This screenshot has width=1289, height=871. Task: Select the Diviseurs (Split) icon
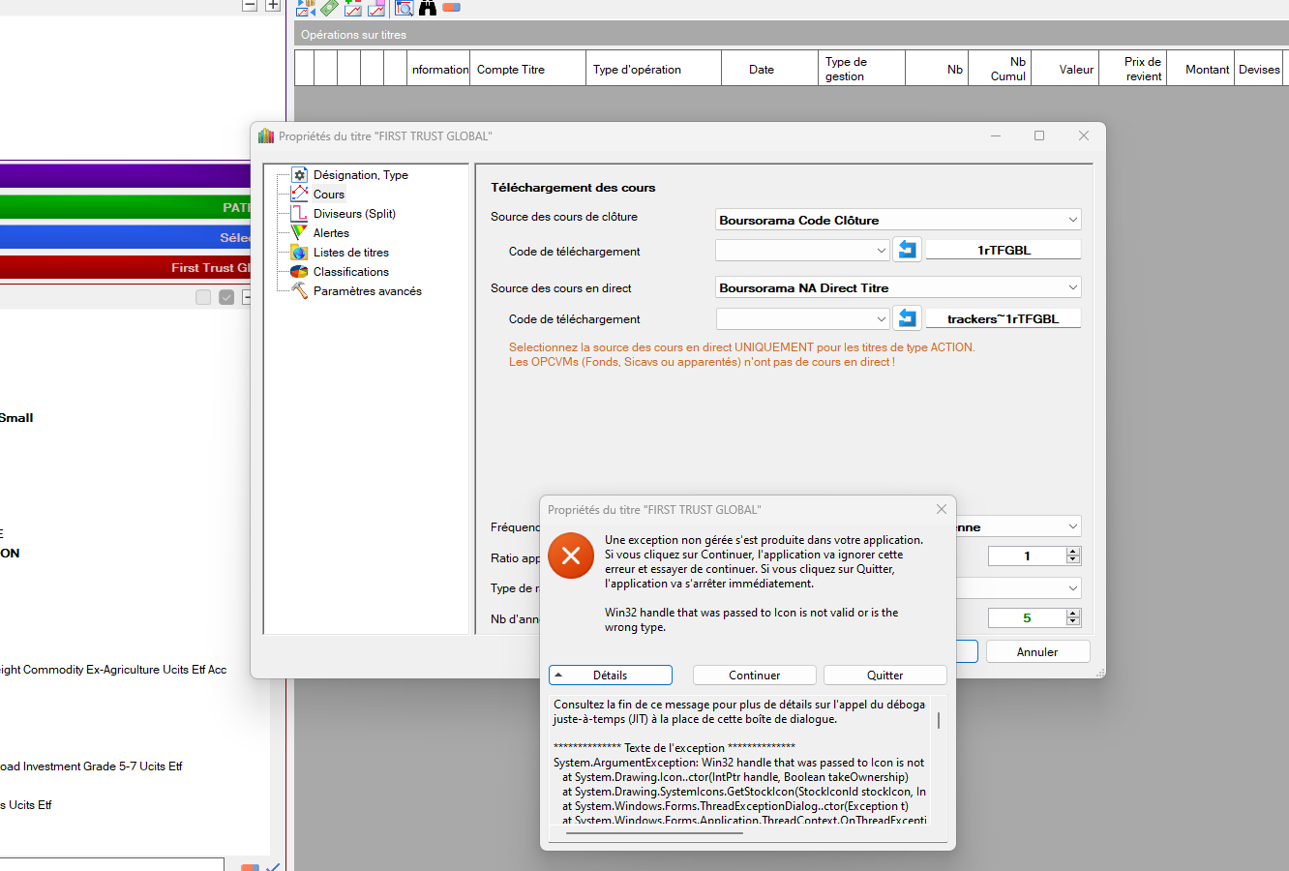[300, 214]
